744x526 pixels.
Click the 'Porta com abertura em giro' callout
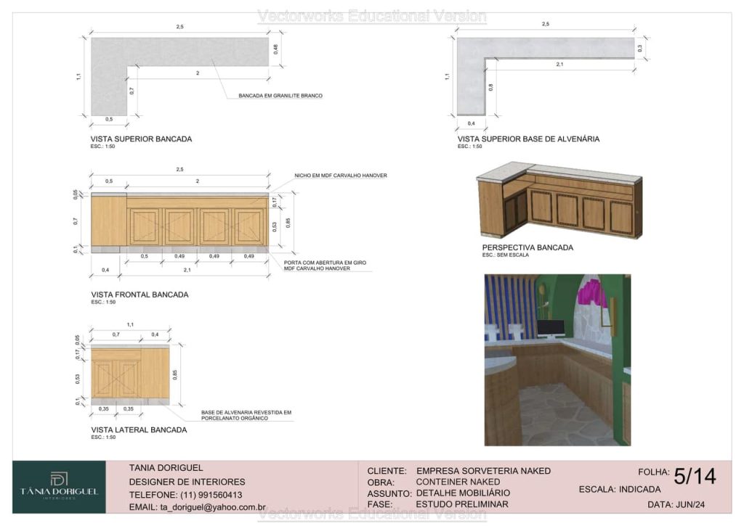(328, 265)
